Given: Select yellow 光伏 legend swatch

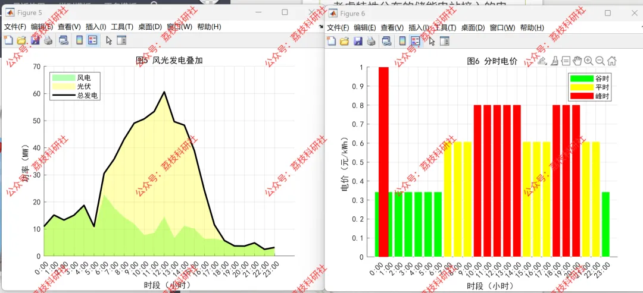Looking at the screenshot, I should point(64,86).
